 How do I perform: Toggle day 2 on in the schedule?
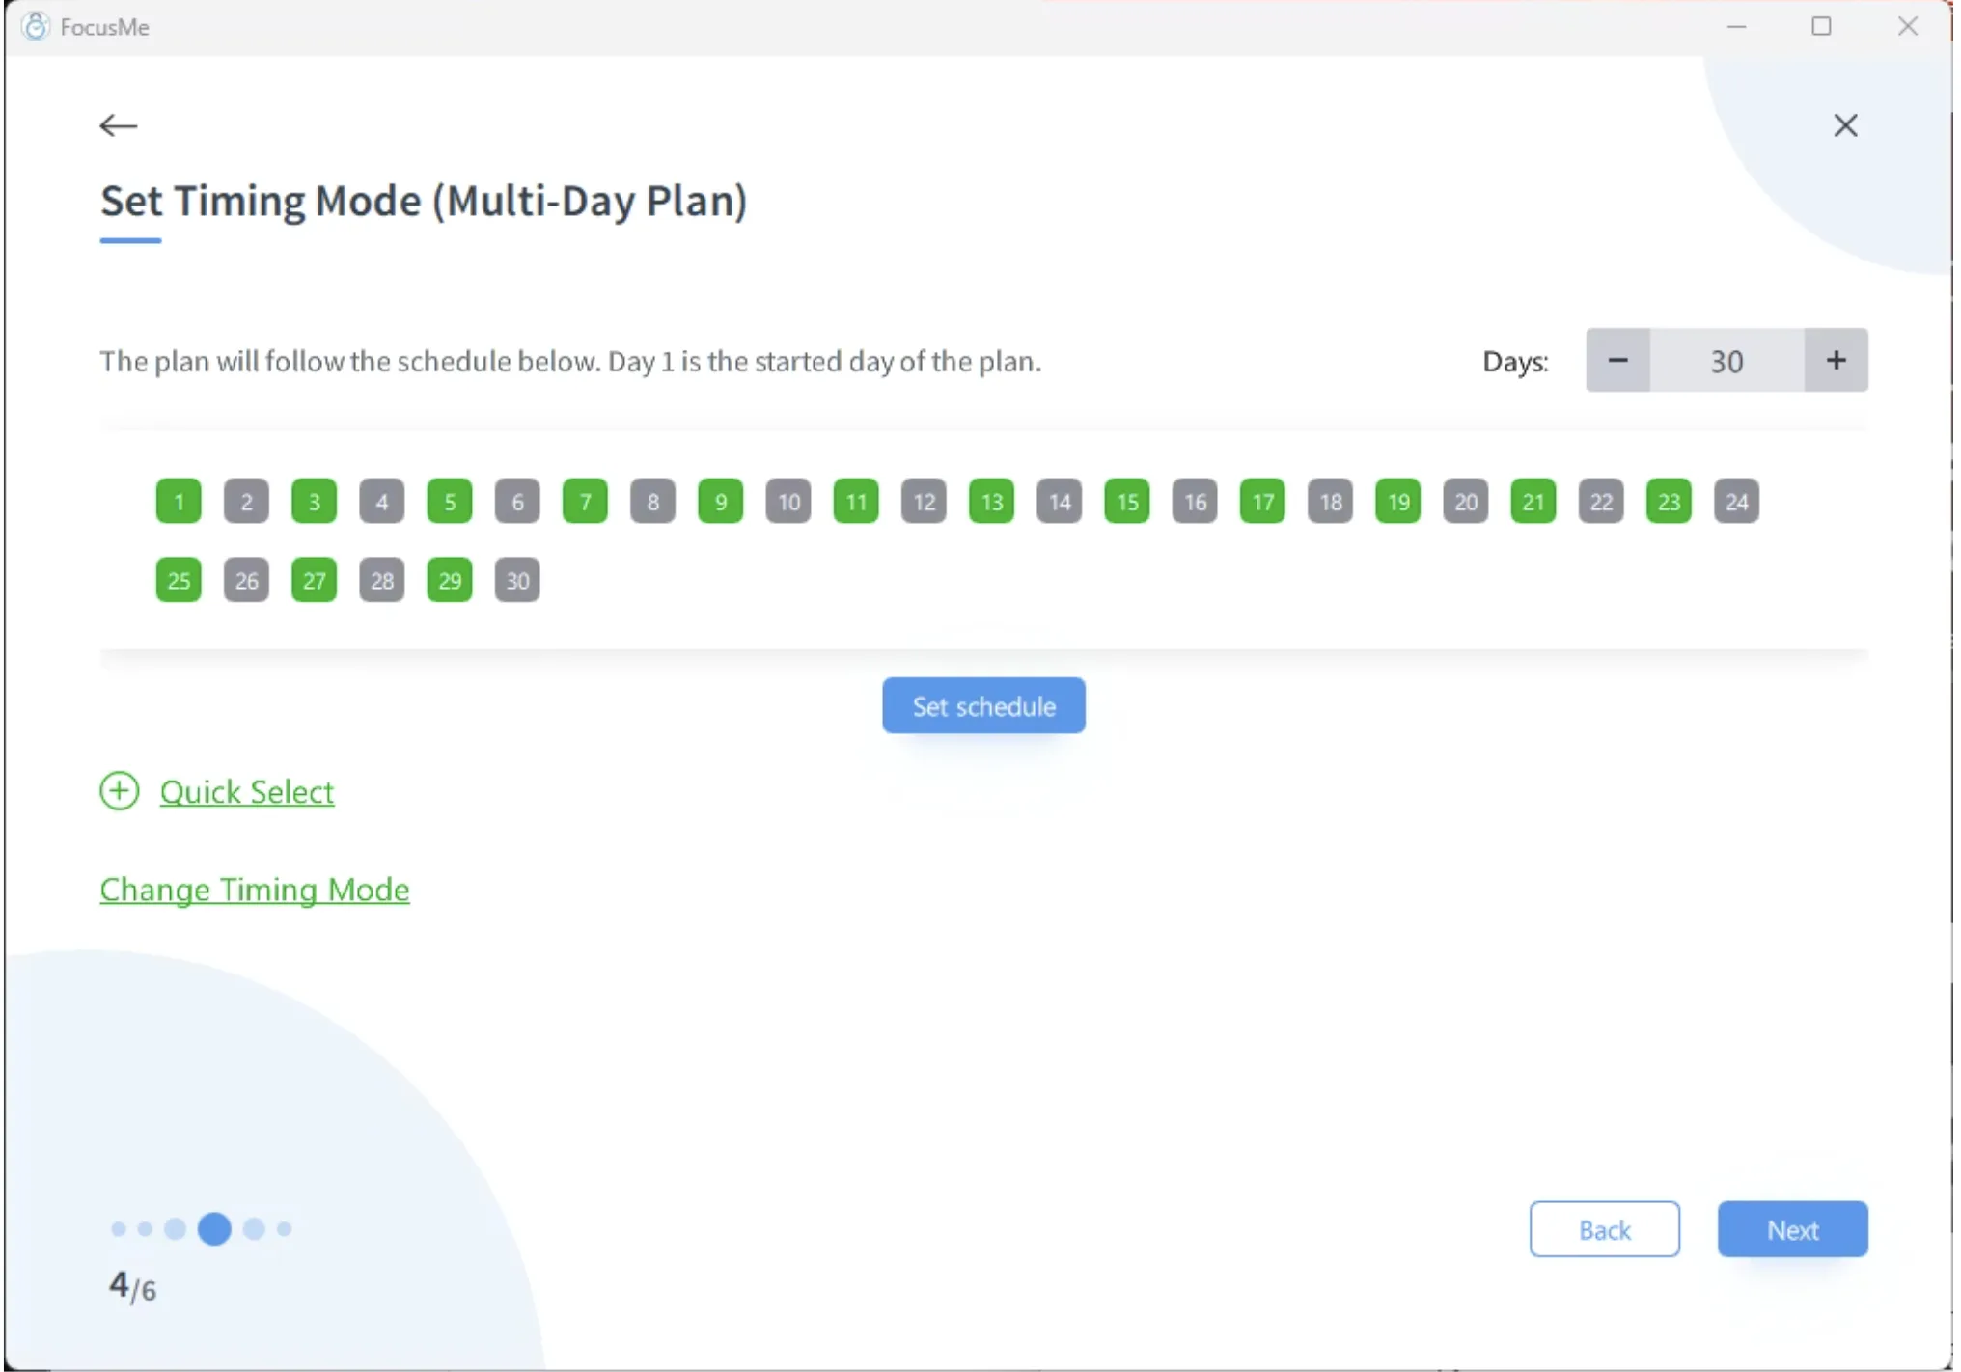coord(245,501)
